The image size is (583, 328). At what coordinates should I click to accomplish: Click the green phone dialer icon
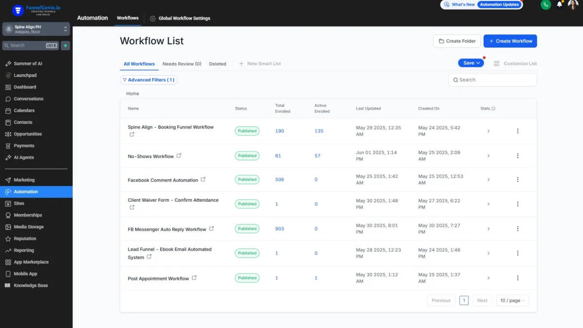click(546, 4)
